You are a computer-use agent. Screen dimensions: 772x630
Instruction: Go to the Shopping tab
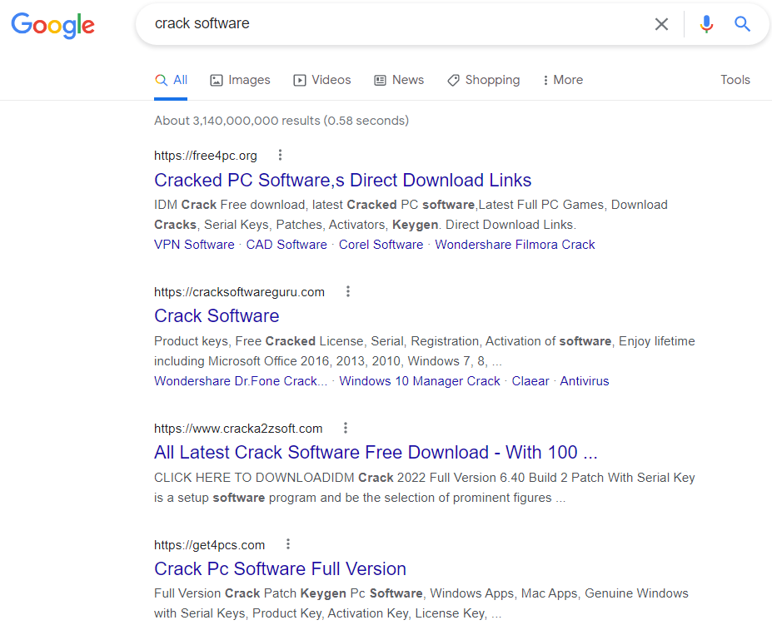click(x=483, y=80)
